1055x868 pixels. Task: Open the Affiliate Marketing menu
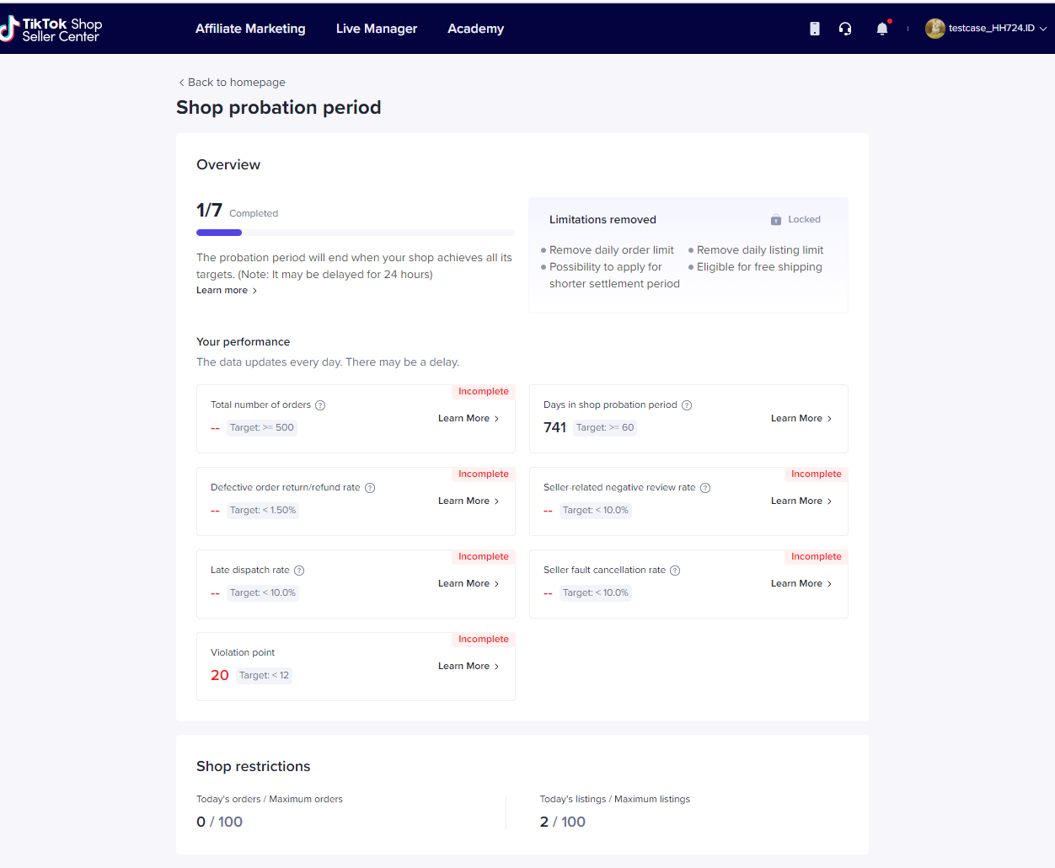click(250, 29)
